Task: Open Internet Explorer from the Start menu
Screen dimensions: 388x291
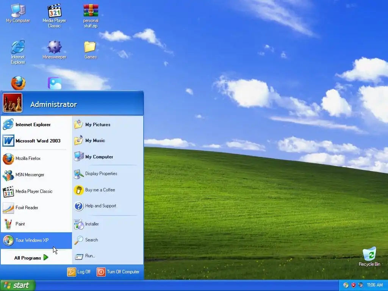Action: (36, 124)
